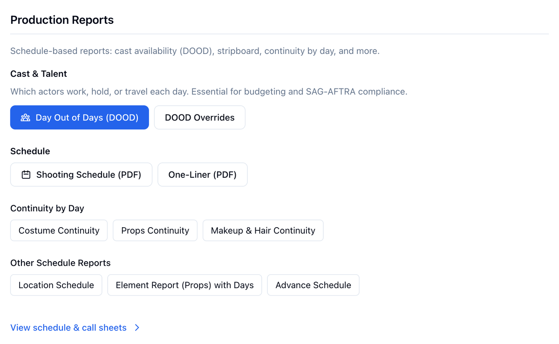Image resolution: width=559 pixels, height=344 pixels.
Task: Open the Props Continuity report
Action: 155,230
